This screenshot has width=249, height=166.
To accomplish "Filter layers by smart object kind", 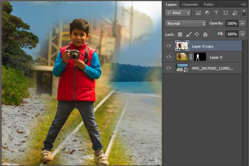I will pos(235,13).
